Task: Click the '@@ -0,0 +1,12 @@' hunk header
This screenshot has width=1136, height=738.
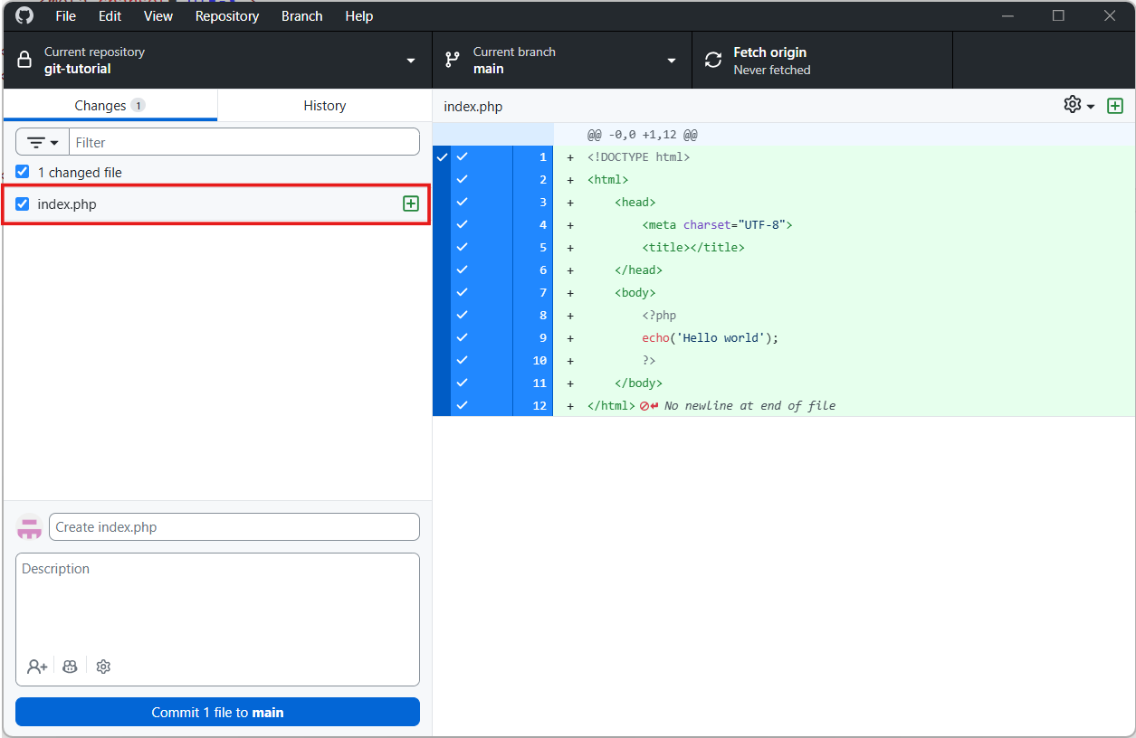Action: [x=643, y=134]
